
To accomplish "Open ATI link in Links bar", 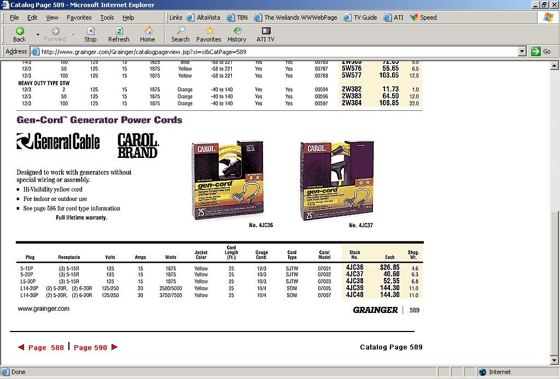I will 394,17.
